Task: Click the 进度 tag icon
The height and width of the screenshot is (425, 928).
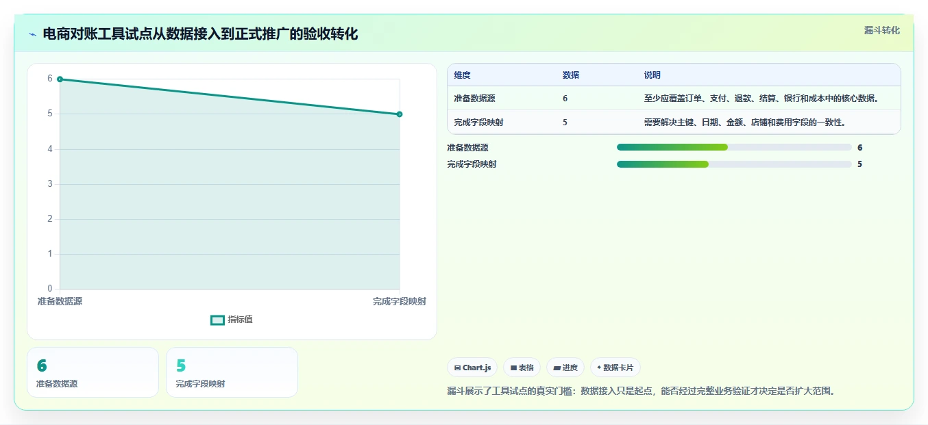Action: point(557,368)
